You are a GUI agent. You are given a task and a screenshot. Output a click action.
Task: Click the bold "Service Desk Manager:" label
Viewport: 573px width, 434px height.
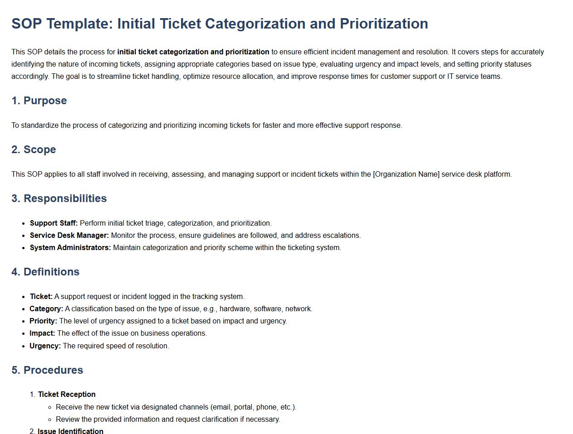pyautogui.click(x=69, y=235)
